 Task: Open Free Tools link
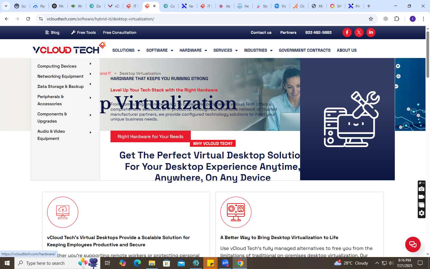[84, 32]
